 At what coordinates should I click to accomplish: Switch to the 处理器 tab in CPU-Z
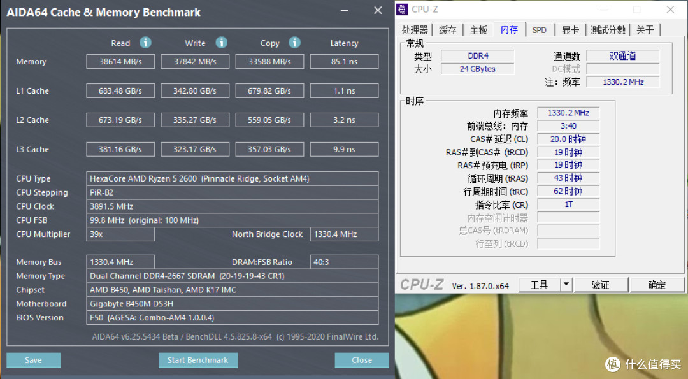click(x=415, y=30)
